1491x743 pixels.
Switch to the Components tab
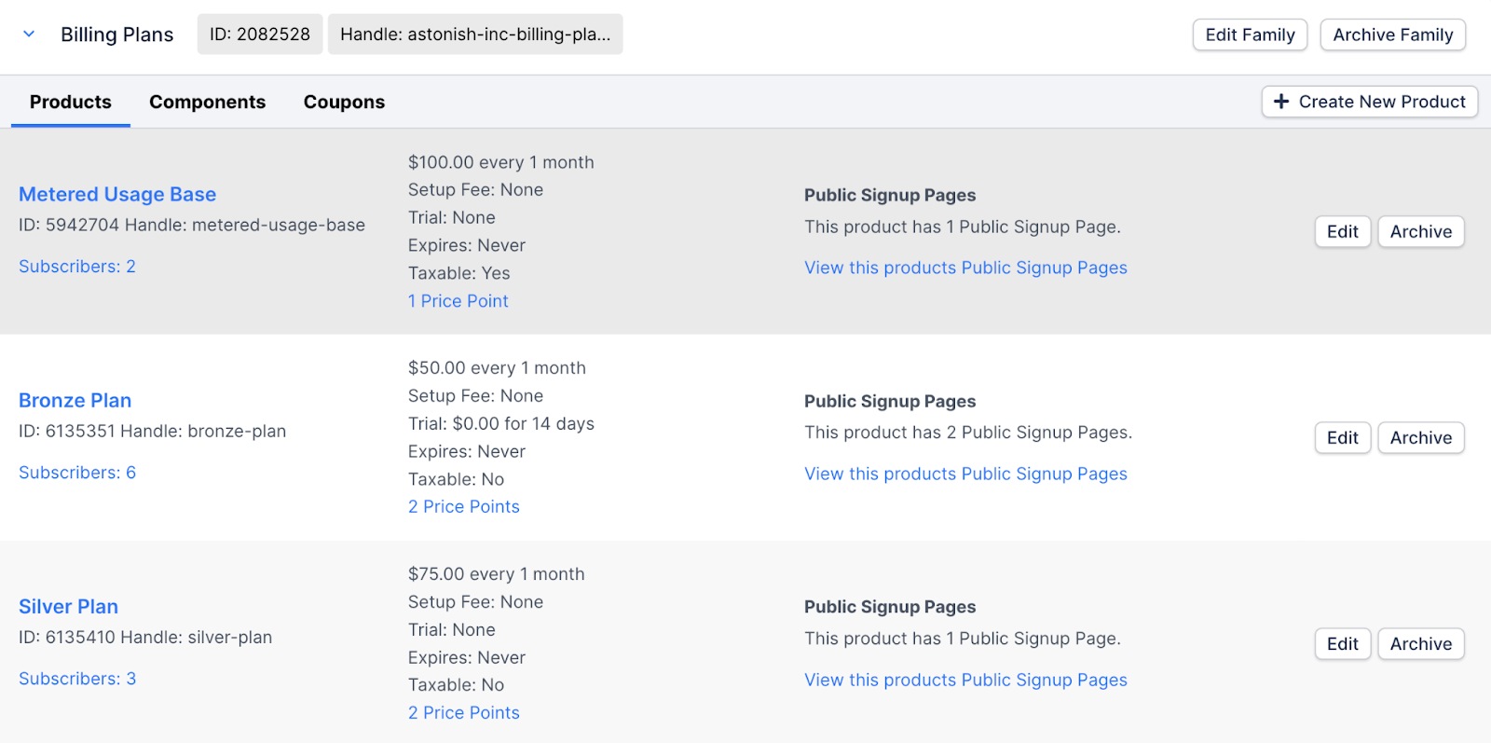[207, 102]
